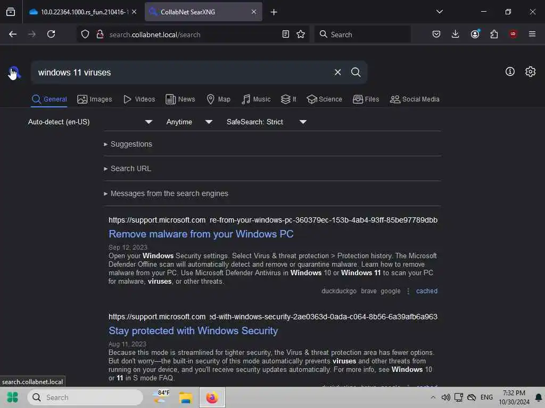545x408 pixels.
Task: Open the notifications bell
Action: (x=539, y=397)
